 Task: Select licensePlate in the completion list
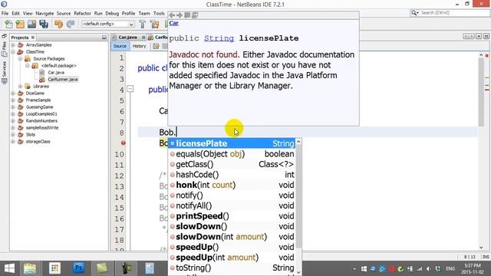[232, 143]
